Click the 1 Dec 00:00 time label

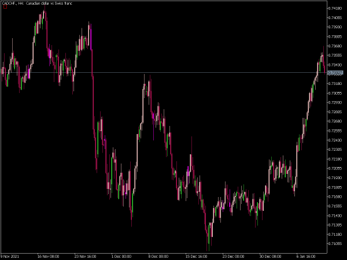pyautogui.click(x=121, y=257)
